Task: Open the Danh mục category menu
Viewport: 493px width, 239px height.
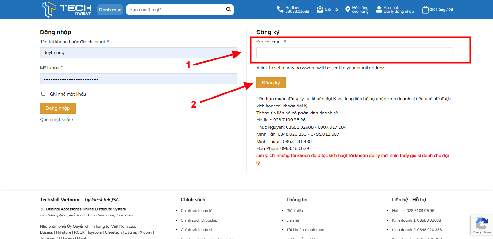Action: (x=110, y=10)
